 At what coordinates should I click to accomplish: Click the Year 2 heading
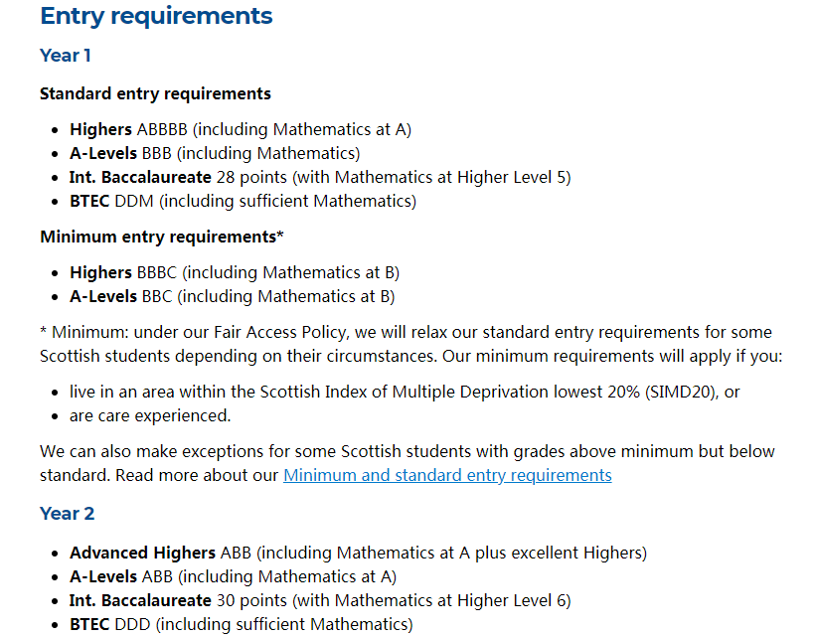pos(68,514)
